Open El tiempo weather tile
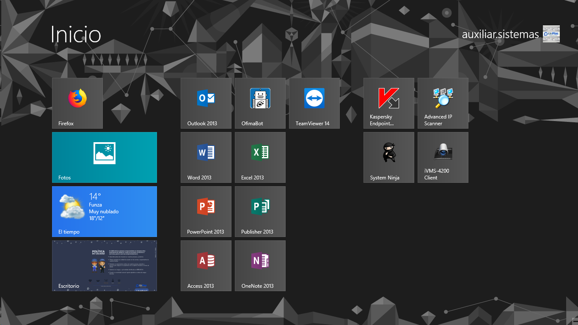 [105, 212]
